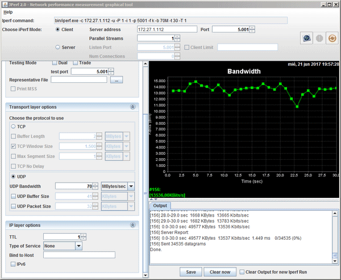
Task: Click the JPerf window title bar icon
Action: [5, 3]
